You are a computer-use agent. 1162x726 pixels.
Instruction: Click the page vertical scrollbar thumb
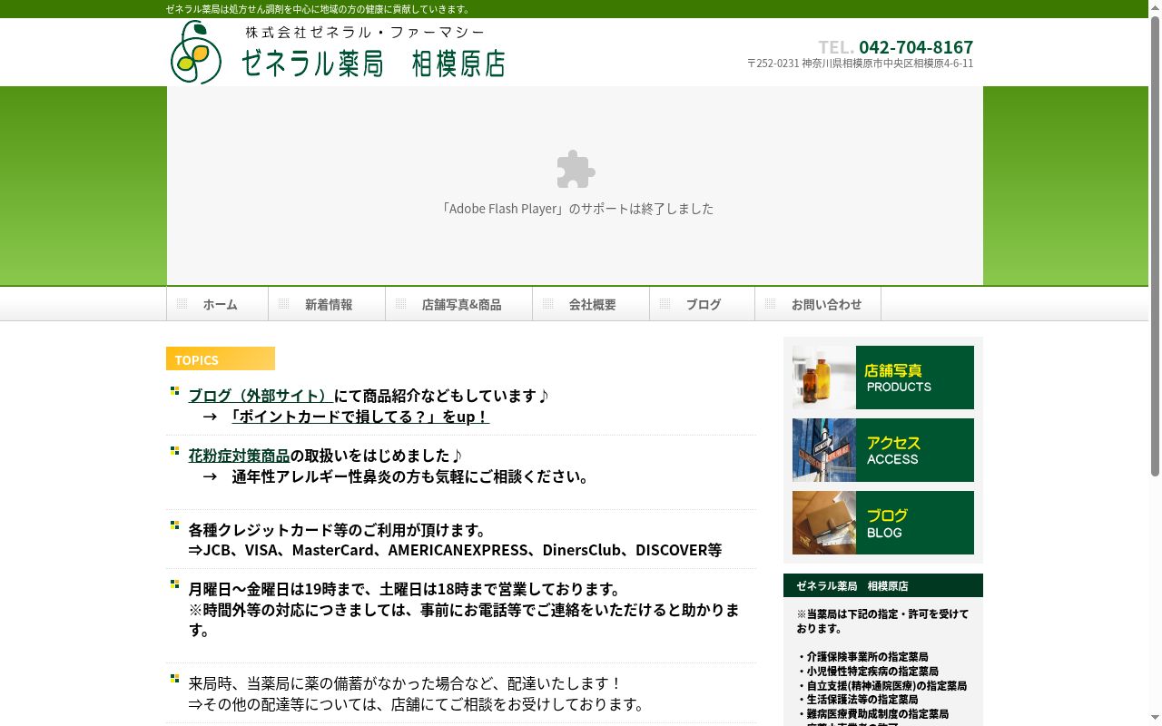[x=1155, y=245]
